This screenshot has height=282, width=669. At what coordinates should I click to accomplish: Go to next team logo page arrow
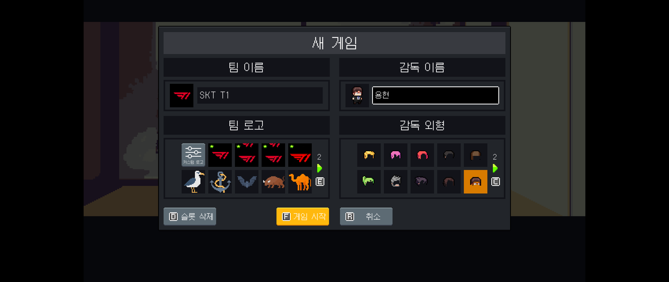coord(319,168)
